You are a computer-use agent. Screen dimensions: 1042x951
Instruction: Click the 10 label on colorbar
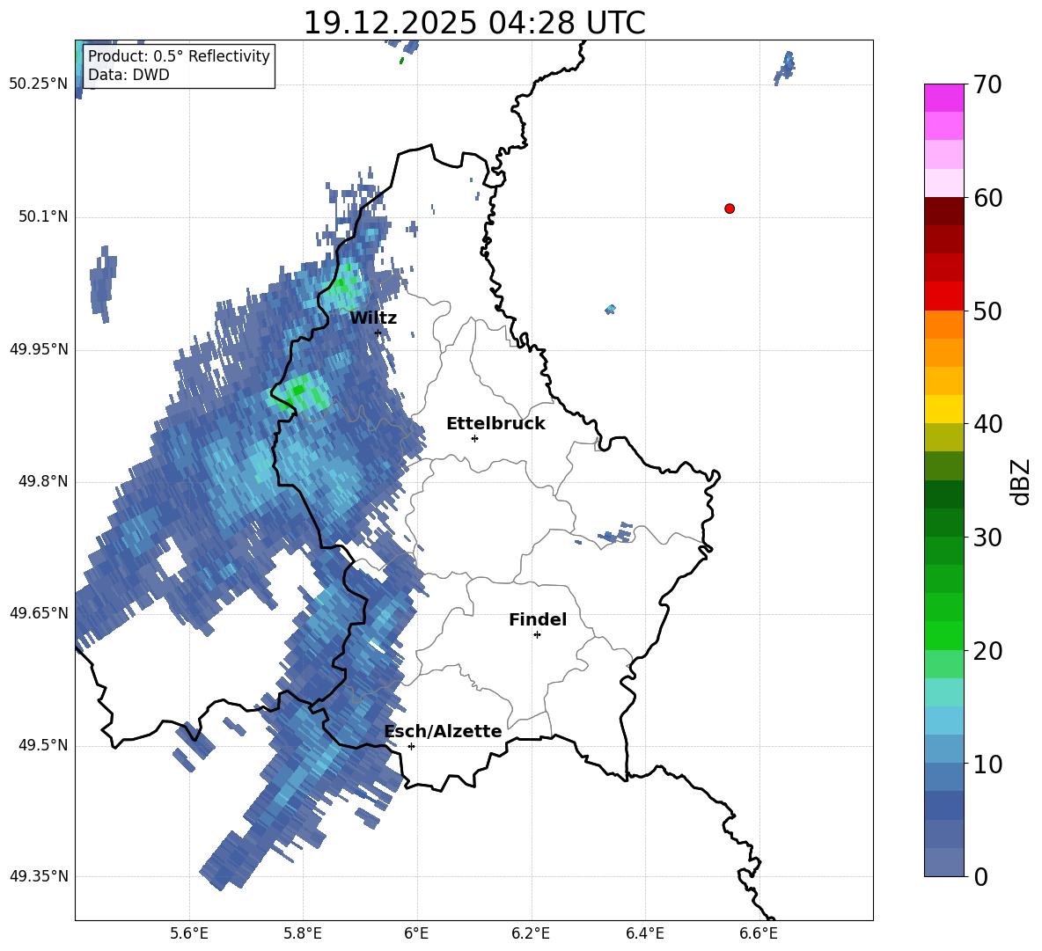987,764
